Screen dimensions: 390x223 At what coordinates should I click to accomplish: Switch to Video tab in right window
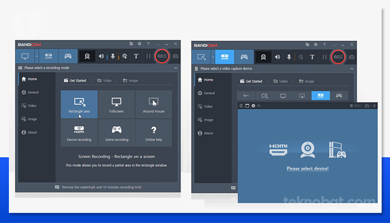pyautogui.click(x=281, y=81)
